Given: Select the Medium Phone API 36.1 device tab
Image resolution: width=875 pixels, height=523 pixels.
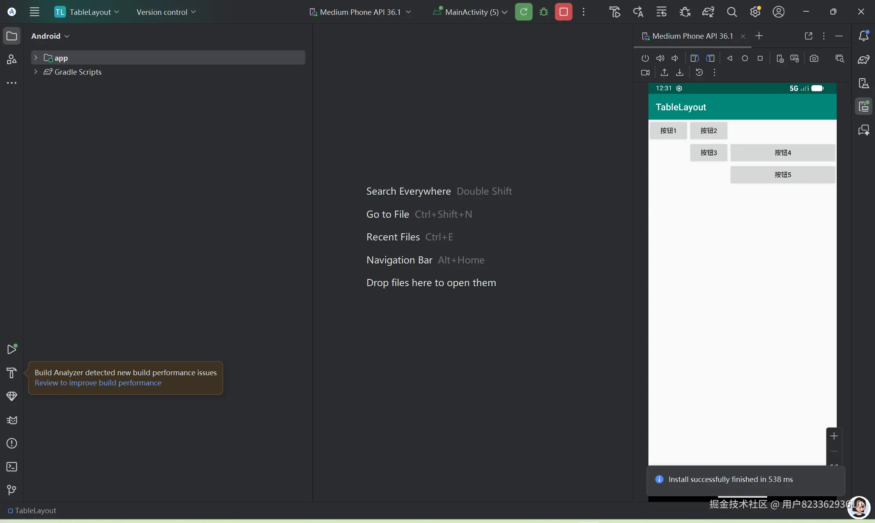Looking at the screenshot, I should click(x=691, y=36).
